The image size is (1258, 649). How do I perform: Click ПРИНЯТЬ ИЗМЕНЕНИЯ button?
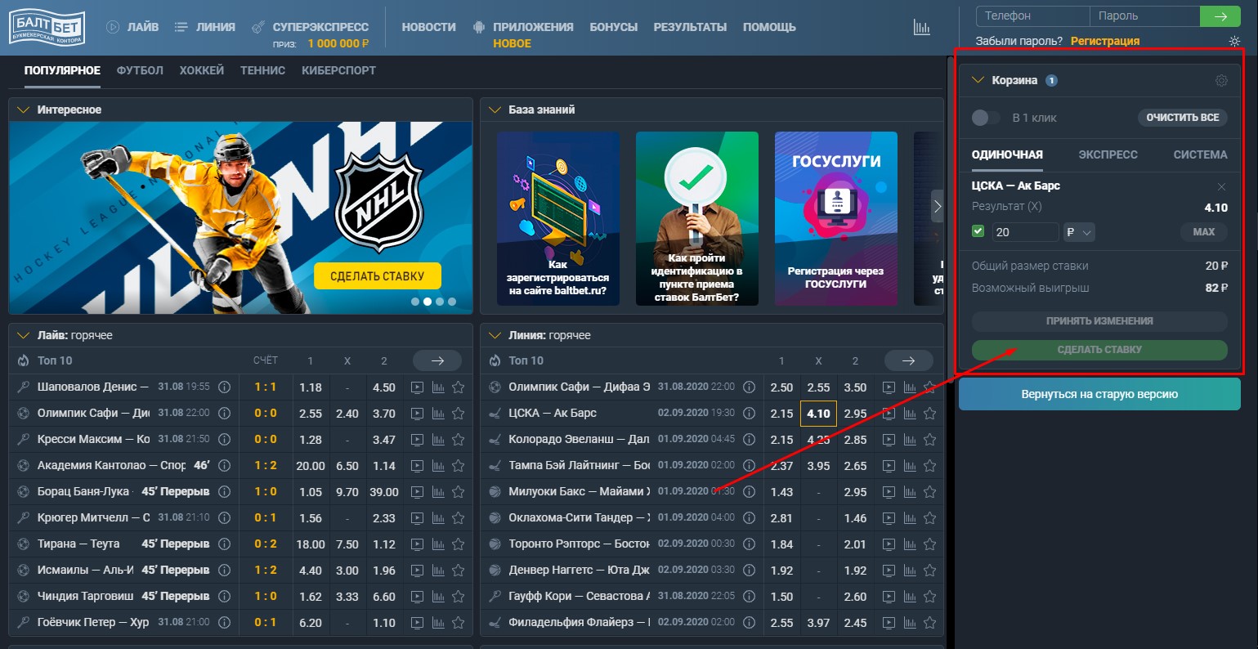(x=1099, y=321)
